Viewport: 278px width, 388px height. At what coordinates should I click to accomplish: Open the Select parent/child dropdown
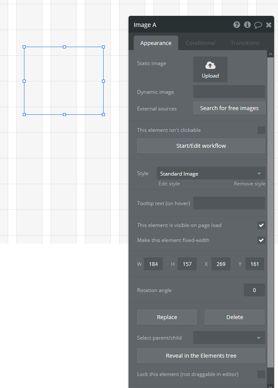point(229,337)
